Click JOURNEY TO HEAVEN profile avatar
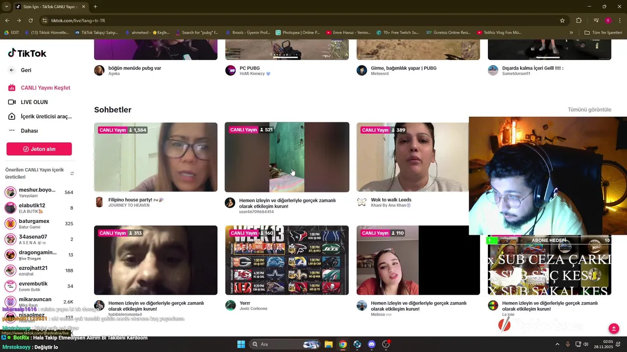The image size is (627, 352). pos(99,202)
